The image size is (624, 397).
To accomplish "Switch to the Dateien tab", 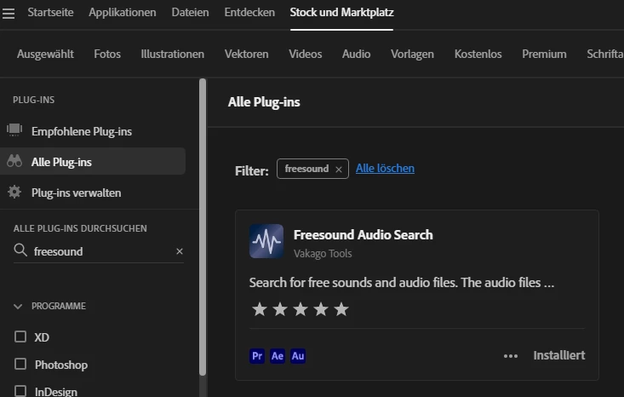I will tap(190, 12).
